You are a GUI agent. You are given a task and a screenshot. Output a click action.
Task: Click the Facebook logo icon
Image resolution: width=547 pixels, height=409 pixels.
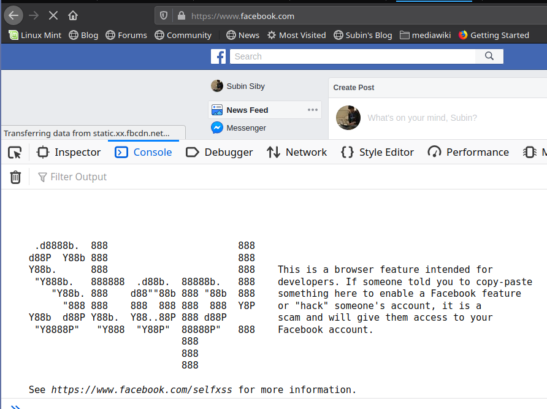218,56
